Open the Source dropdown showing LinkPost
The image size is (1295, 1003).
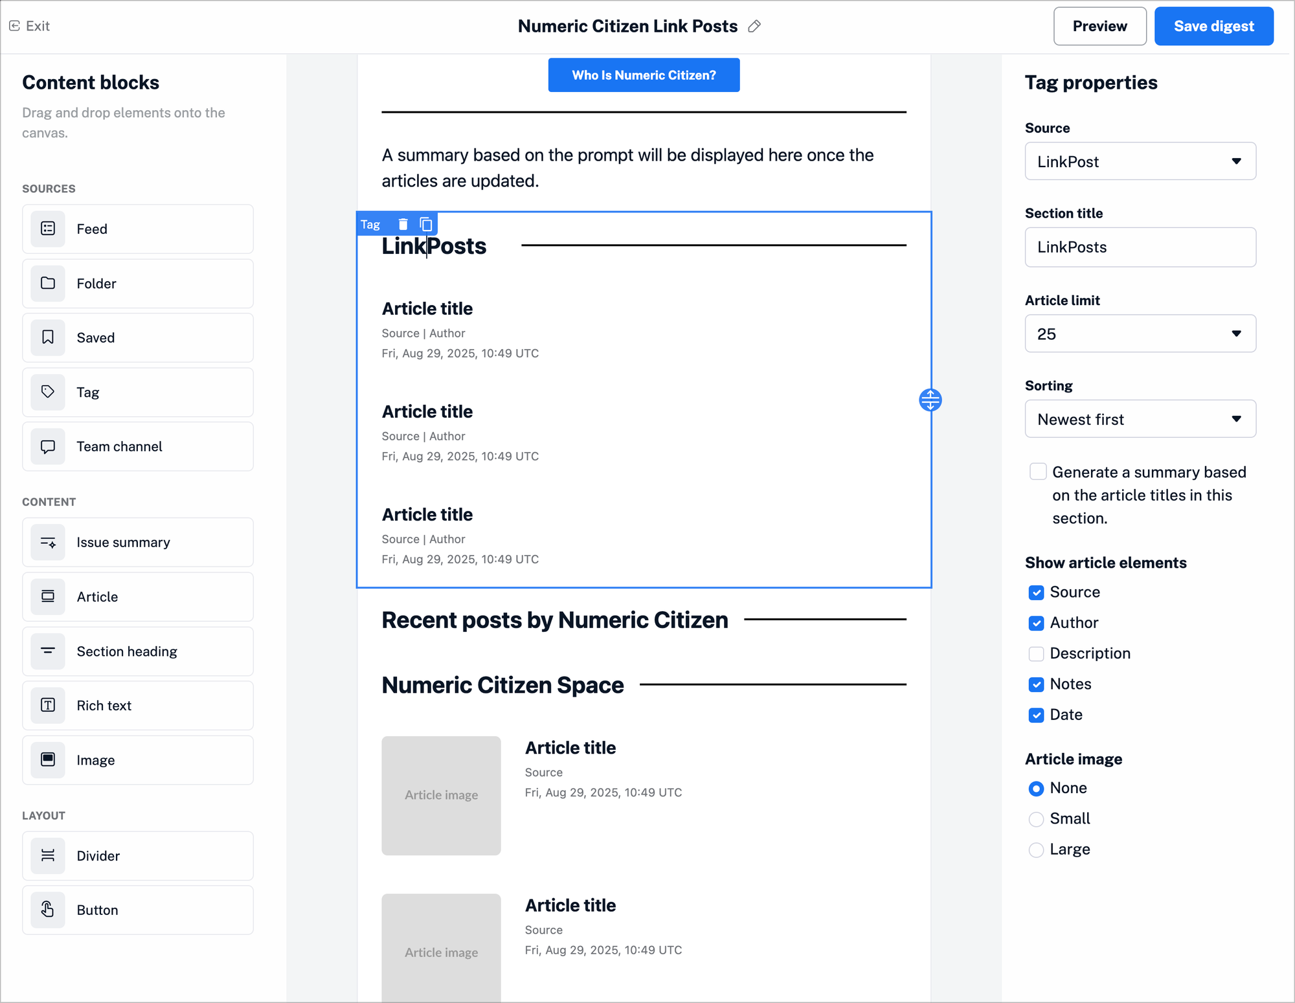(x=1140, y=161)
